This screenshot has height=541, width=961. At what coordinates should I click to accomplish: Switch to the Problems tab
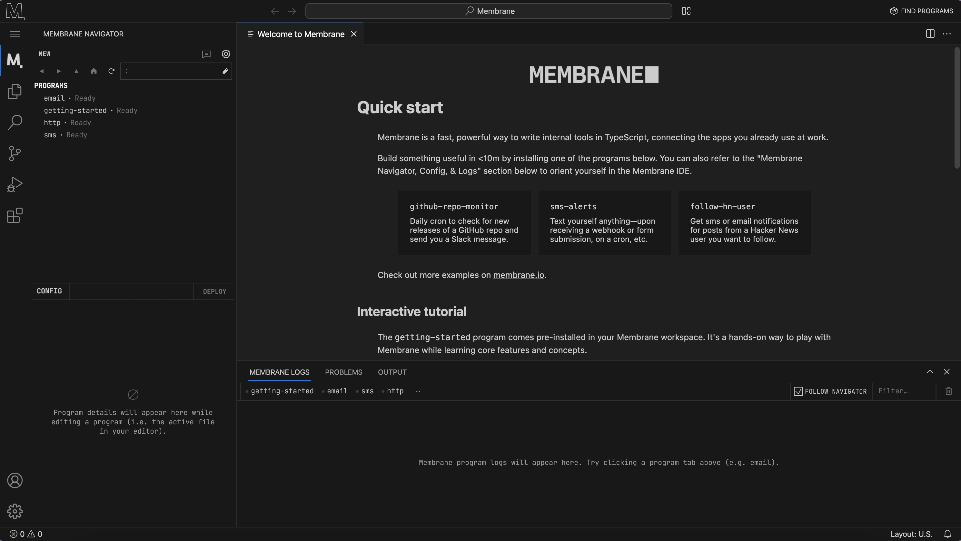pos(343,372)
